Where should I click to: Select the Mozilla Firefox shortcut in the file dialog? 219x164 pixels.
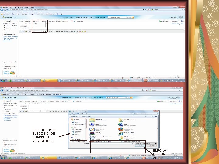(x=121, y=129)
